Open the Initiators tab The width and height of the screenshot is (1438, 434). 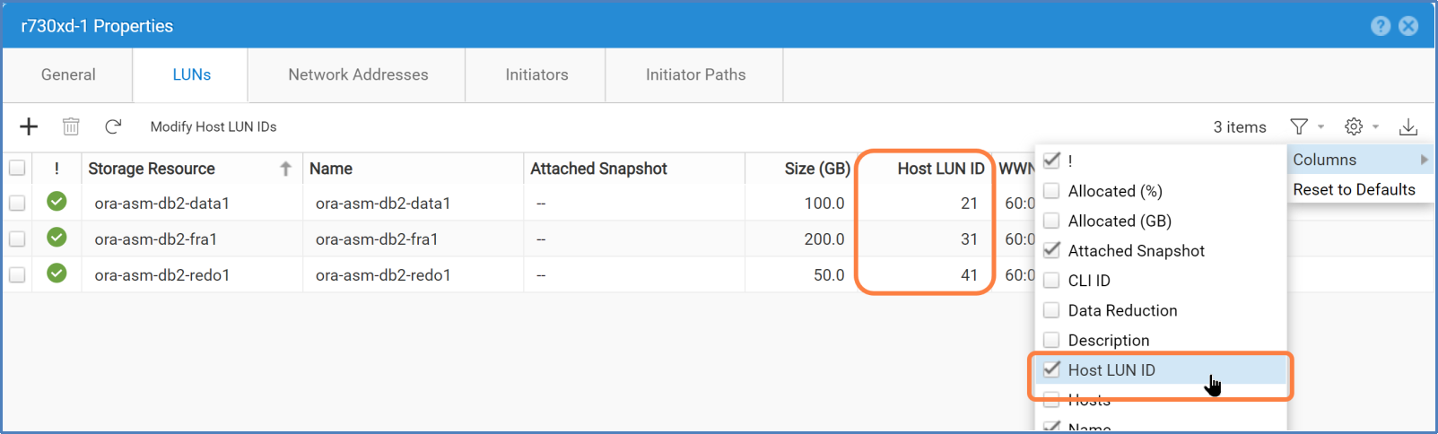536,74
